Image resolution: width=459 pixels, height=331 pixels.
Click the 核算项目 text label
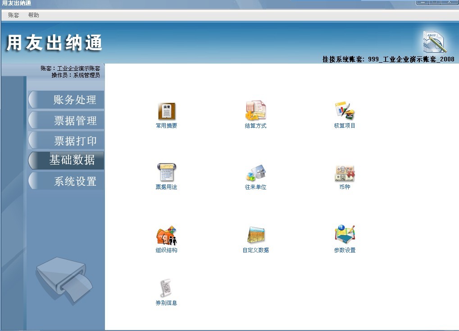[345, 126]
